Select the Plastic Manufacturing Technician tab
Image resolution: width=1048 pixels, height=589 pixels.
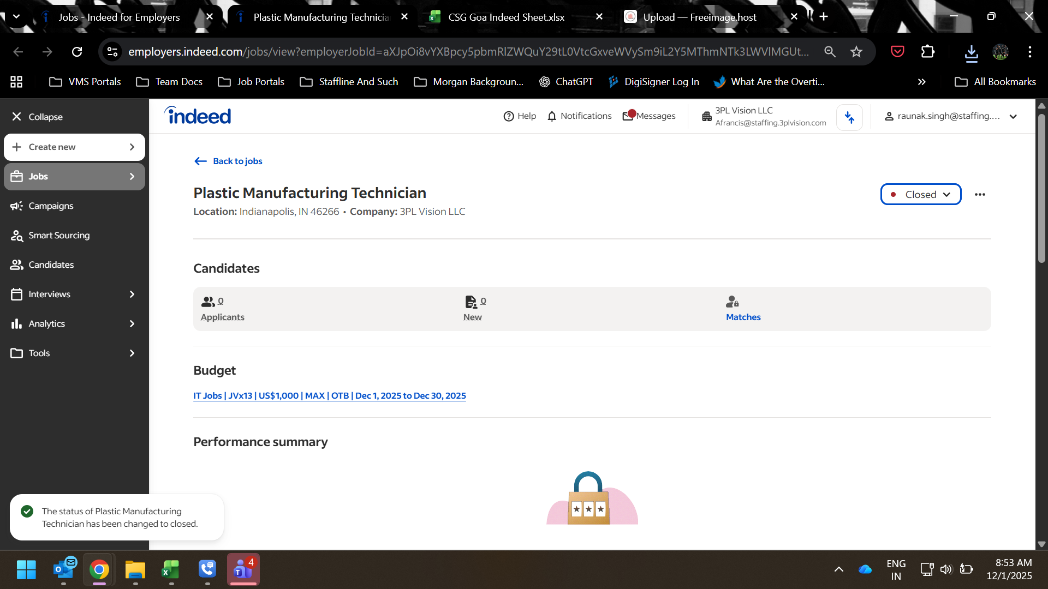coord(321,17)
